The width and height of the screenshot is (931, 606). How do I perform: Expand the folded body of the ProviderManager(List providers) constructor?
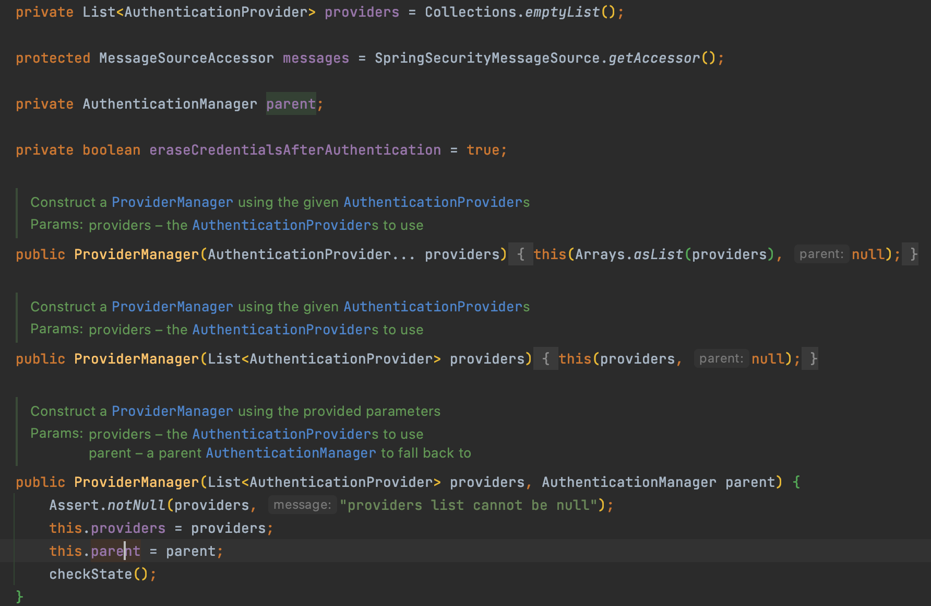546,359
